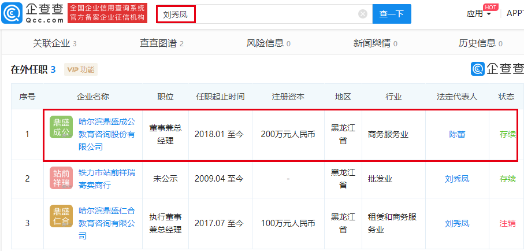Open the 鼎盛仁合 company logo thumbnail

tap(61, 216)
